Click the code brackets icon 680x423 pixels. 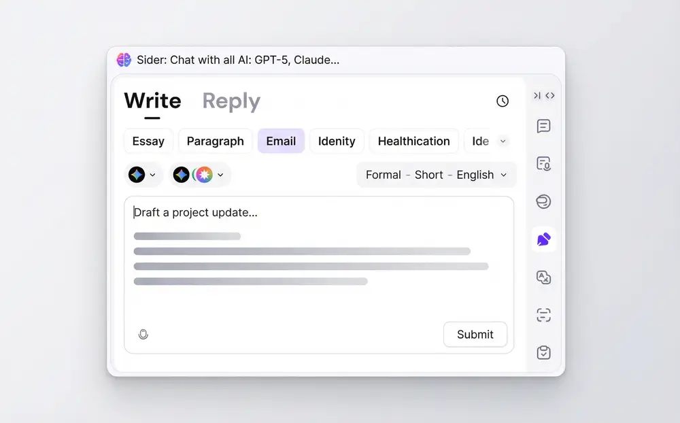550,95
